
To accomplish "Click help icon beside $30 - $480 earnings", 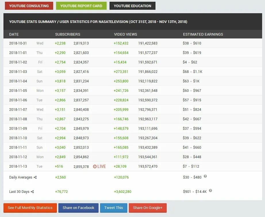I will click(x=205, y=176).
